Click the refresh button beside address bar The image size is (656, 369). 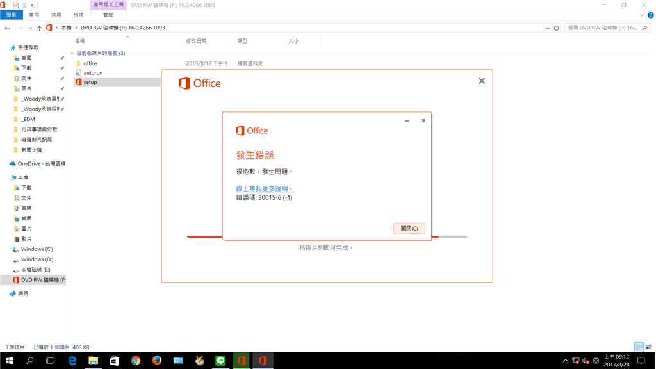pos(557,28)
